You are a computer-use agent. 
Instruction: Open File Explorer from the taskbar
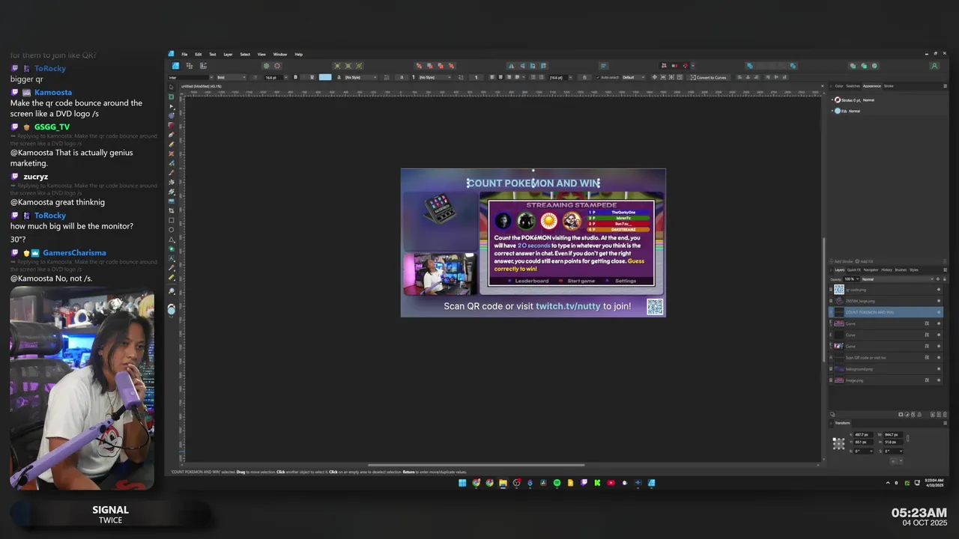point(503,483)
